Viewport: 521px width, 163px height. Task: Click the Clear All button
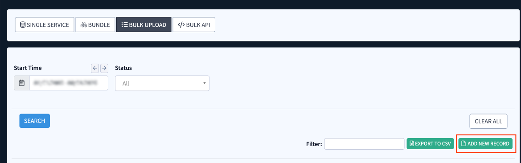pyautogui.click(x=488, y=121)
